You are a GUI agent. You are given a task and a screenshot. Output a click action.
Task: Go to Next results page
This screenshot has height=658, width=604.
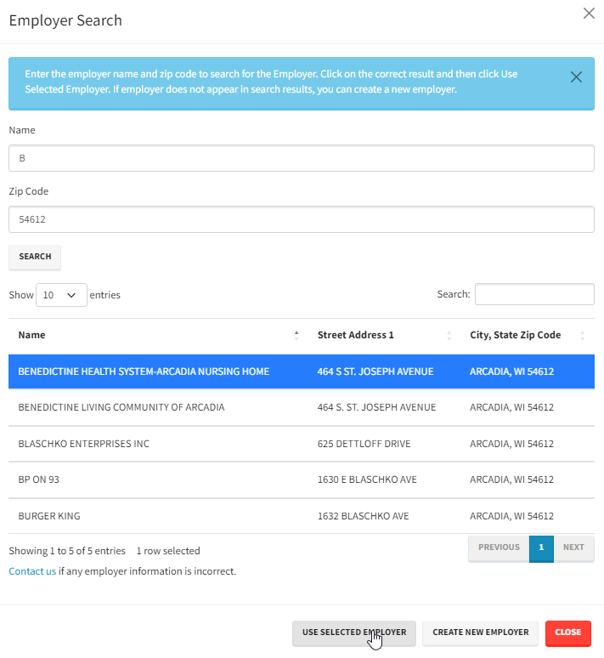pos(573,547)
